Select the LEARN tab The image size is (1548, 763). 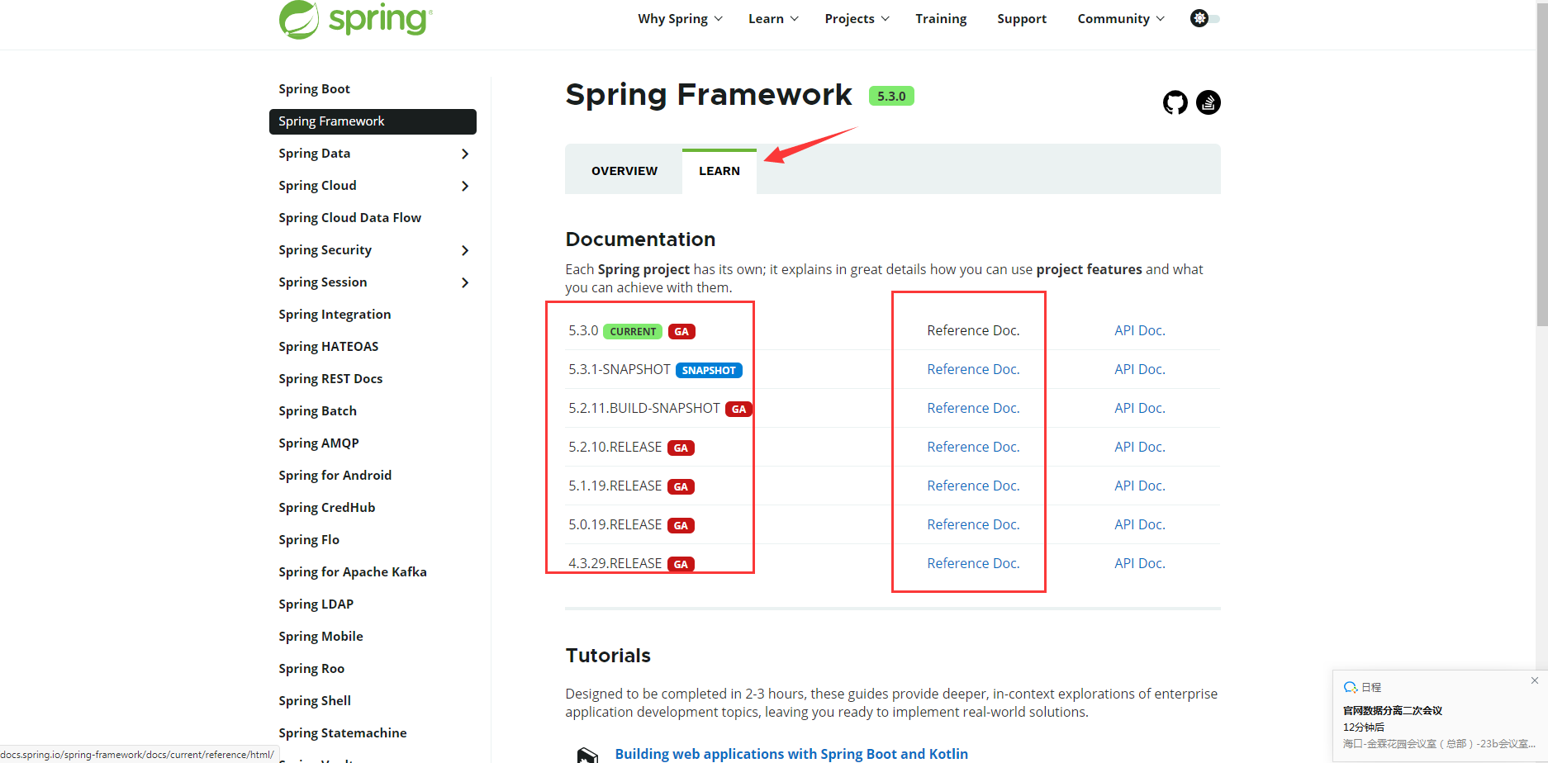tap(719, 171)
